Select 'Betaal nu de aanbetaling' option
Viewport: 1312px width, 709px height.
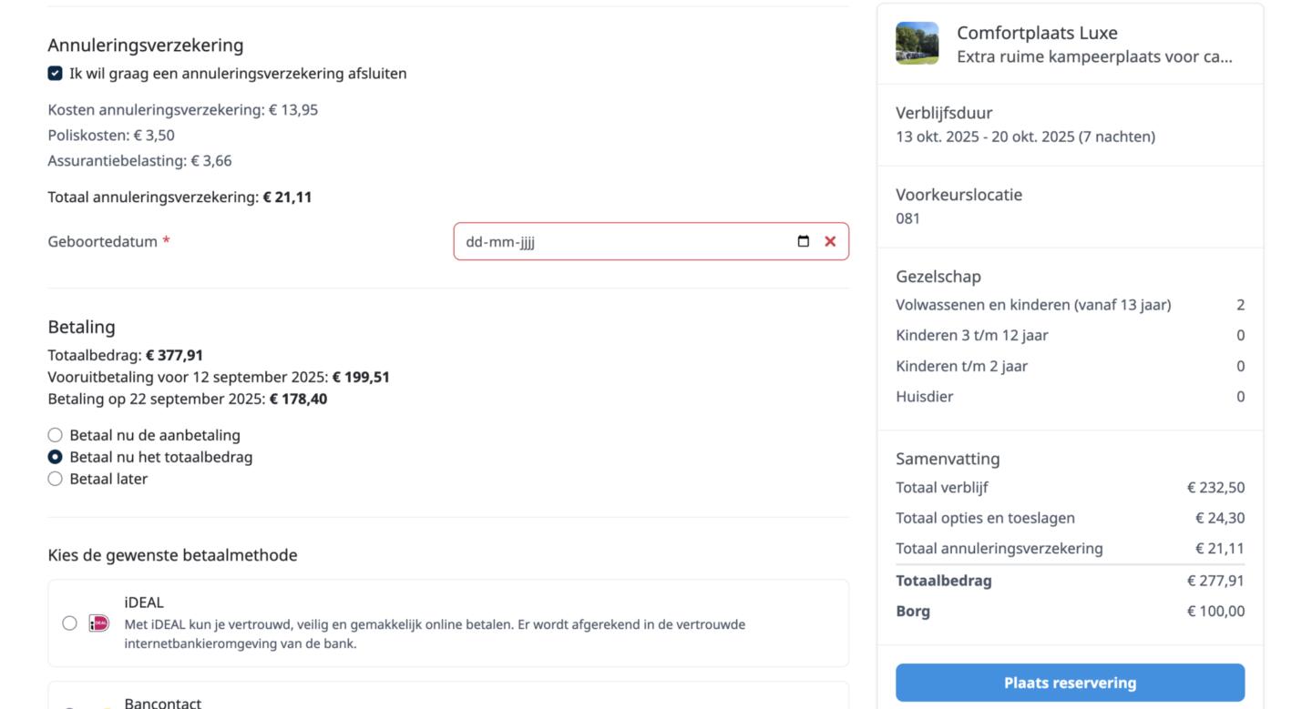tap(56, 435)
